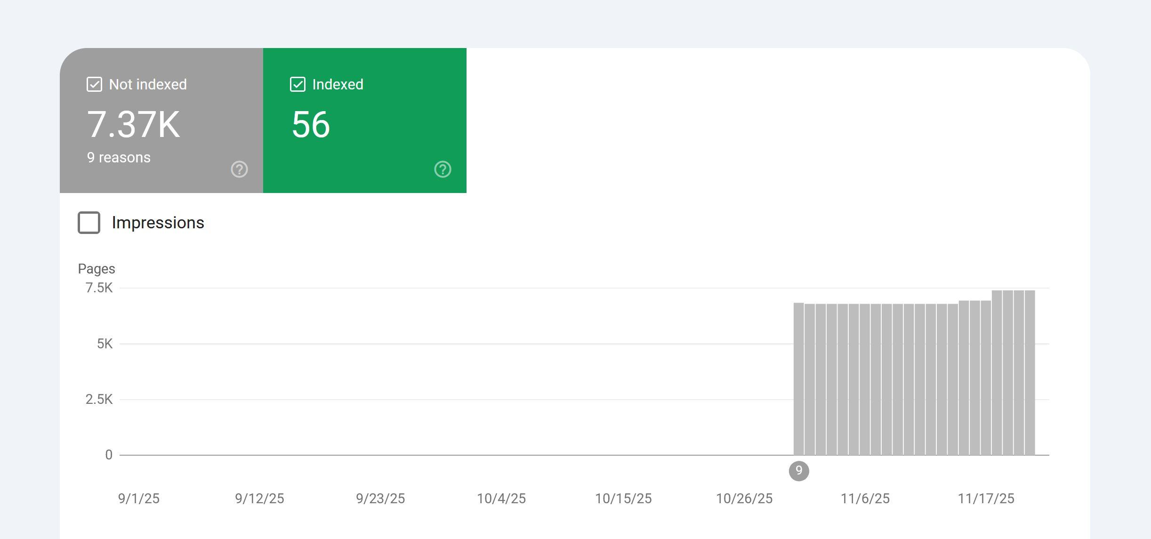Open help icon on green Indexed card

443,169
